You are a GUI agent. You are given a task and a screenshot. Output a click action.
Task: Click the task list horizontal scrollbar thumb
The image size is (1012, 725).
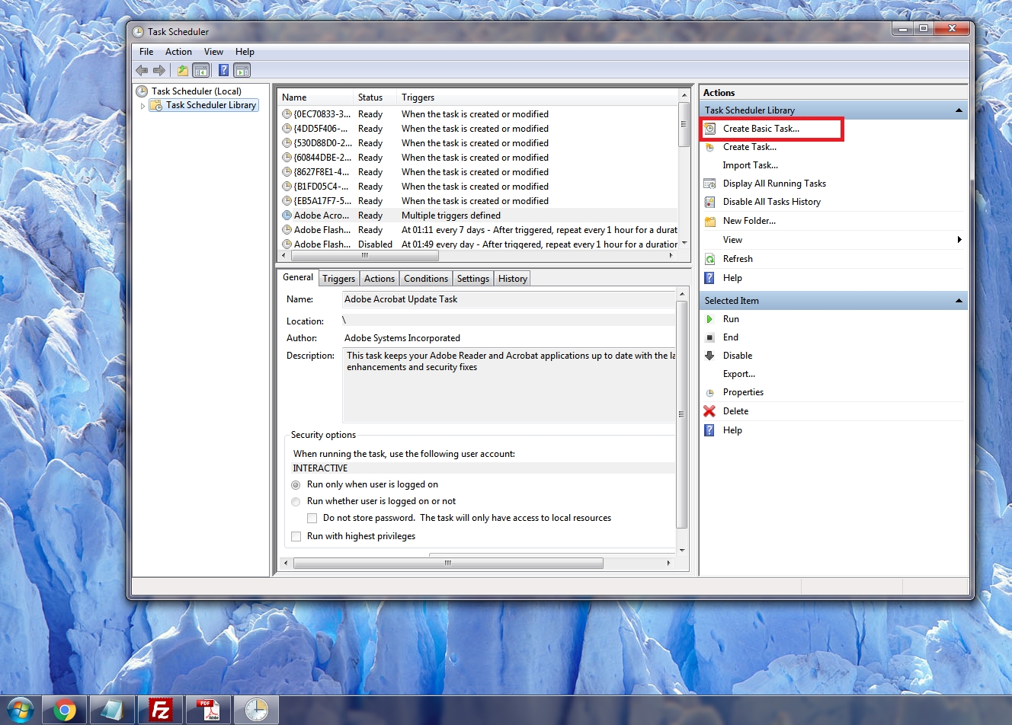point(365,255)
